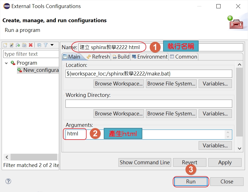Click the window close X button
248x192 pixels.
tap(238, 6)
